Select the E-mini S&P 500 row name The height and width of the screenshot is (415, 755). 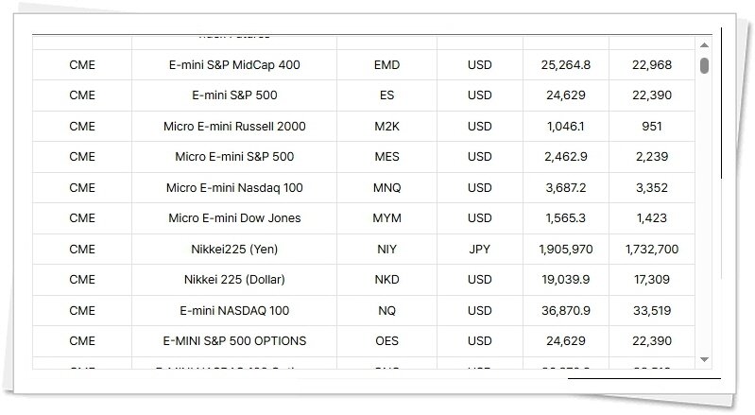pyautogui.click(x=234, y=95)
